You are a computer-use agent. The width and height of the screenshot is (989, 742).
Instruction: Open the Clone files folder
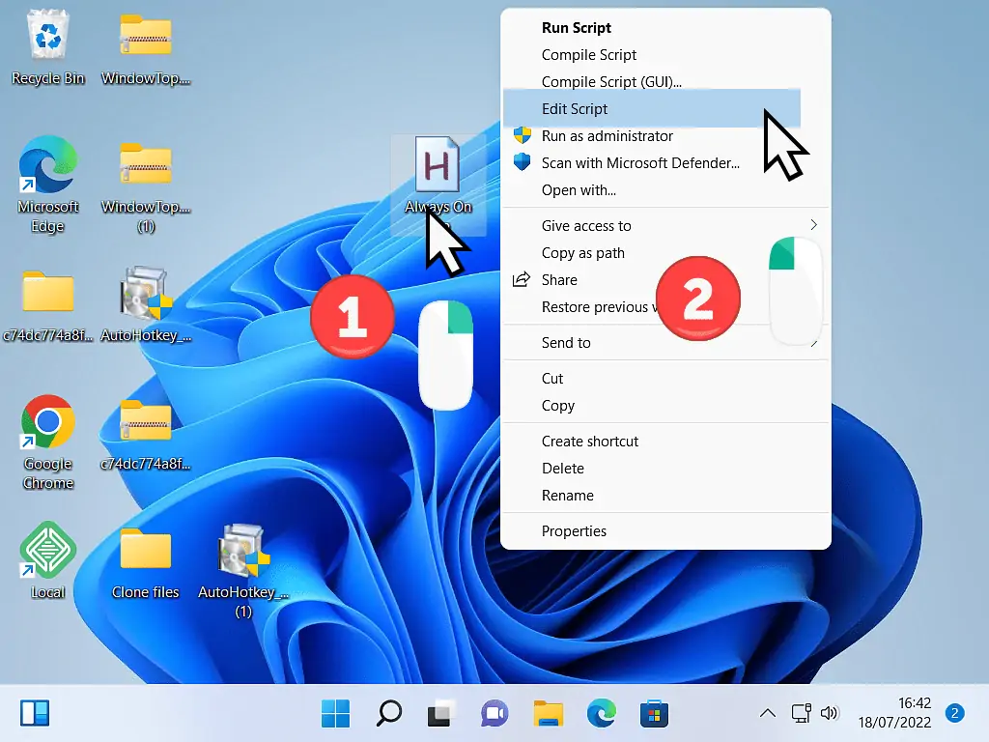tap(145, 550)
